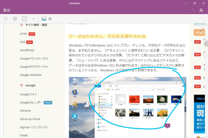Viewport: 208px width, 138px height.
Task: Click the recycle bin icon on embedded desktop
Action: [x=75, y=81]
